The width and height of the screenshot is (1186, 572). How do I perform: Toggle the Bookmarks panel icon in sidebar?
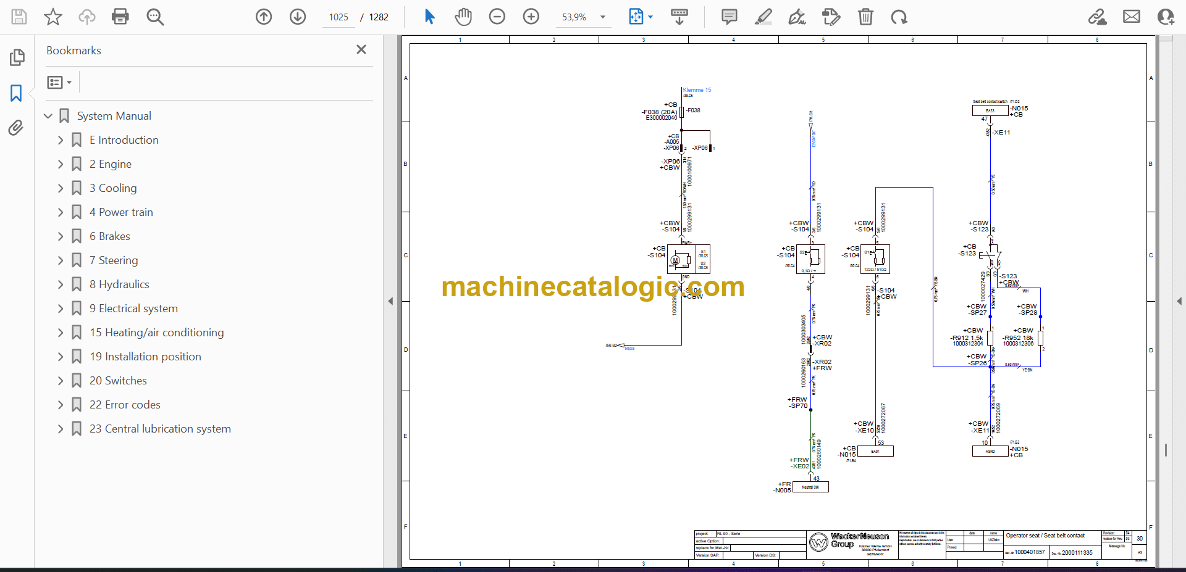(x=16, y=93)
